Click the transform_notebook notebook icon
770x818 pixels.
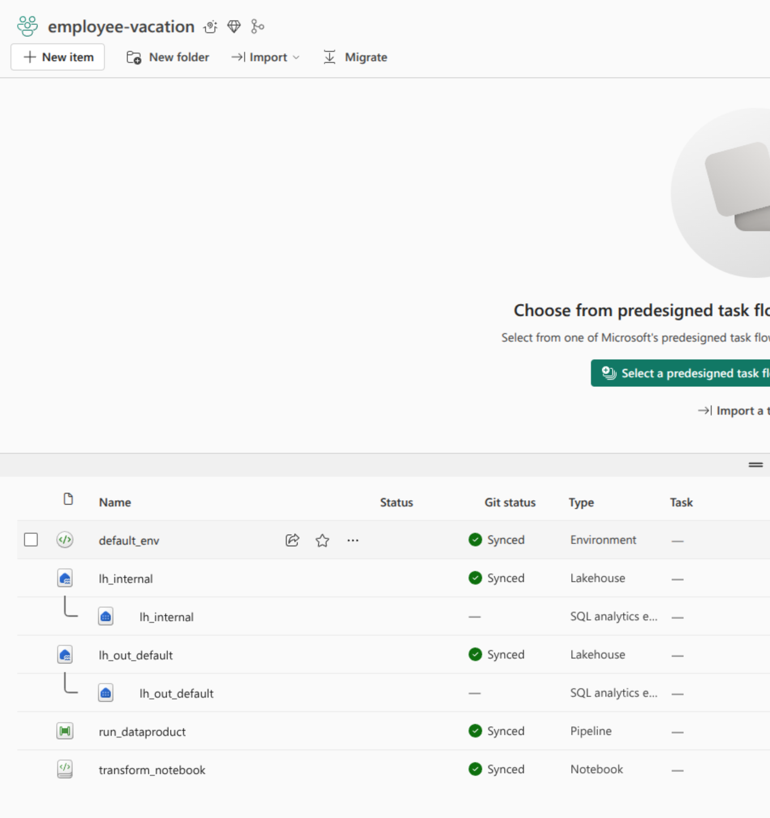[x=65, y=769]
